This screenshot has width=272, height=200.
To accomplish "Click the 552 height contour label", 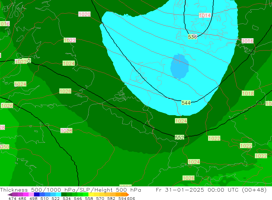I will (x=179, y=138).
